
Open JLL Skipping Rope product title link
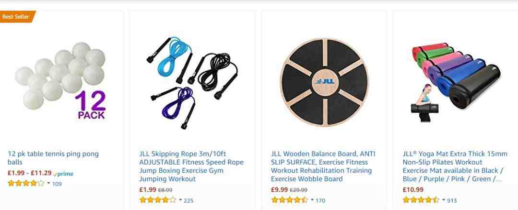coord(191,166)
